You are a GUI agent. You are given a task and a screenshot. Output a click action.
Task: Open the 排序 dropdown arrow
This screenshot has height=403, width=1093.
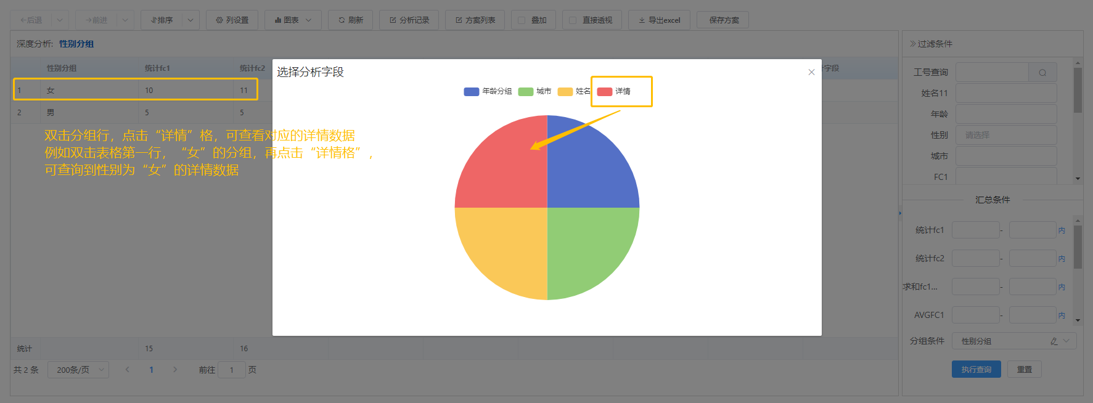click(190, 20)
